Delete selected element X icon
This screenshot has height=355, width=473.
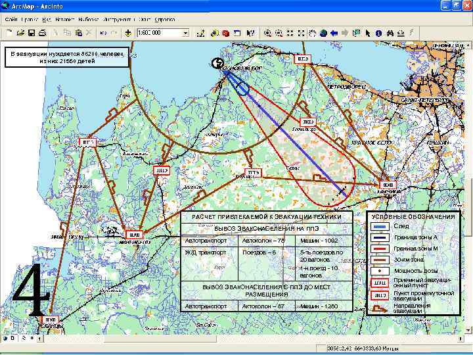click(x=89, y=33)
